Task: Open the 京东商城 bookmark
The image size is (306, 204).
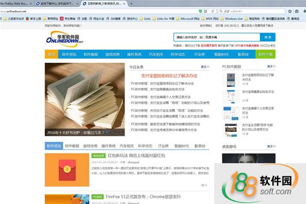Action: pos(68,18)
